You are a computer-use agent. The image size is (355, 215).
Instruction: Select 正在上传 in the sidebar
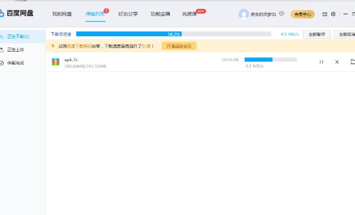coord(22,50)
